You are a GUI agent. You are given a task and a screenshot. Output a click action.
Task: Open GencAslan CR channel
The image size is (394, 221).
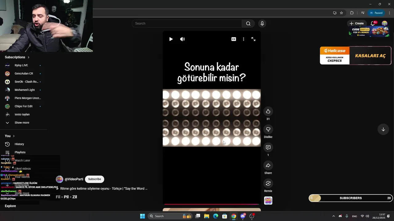pos(23,74)
